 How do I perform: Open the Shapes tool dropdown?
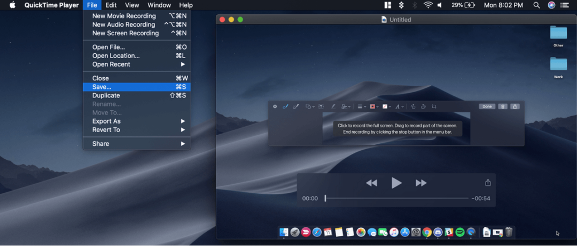[310, 106]
